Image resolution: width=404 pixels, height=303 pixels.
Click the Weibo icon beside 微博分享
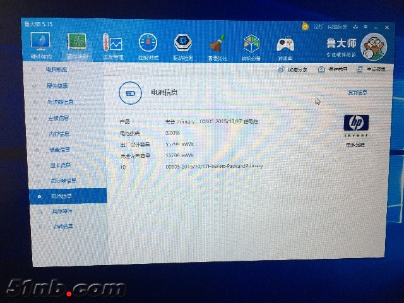[281, 69]
